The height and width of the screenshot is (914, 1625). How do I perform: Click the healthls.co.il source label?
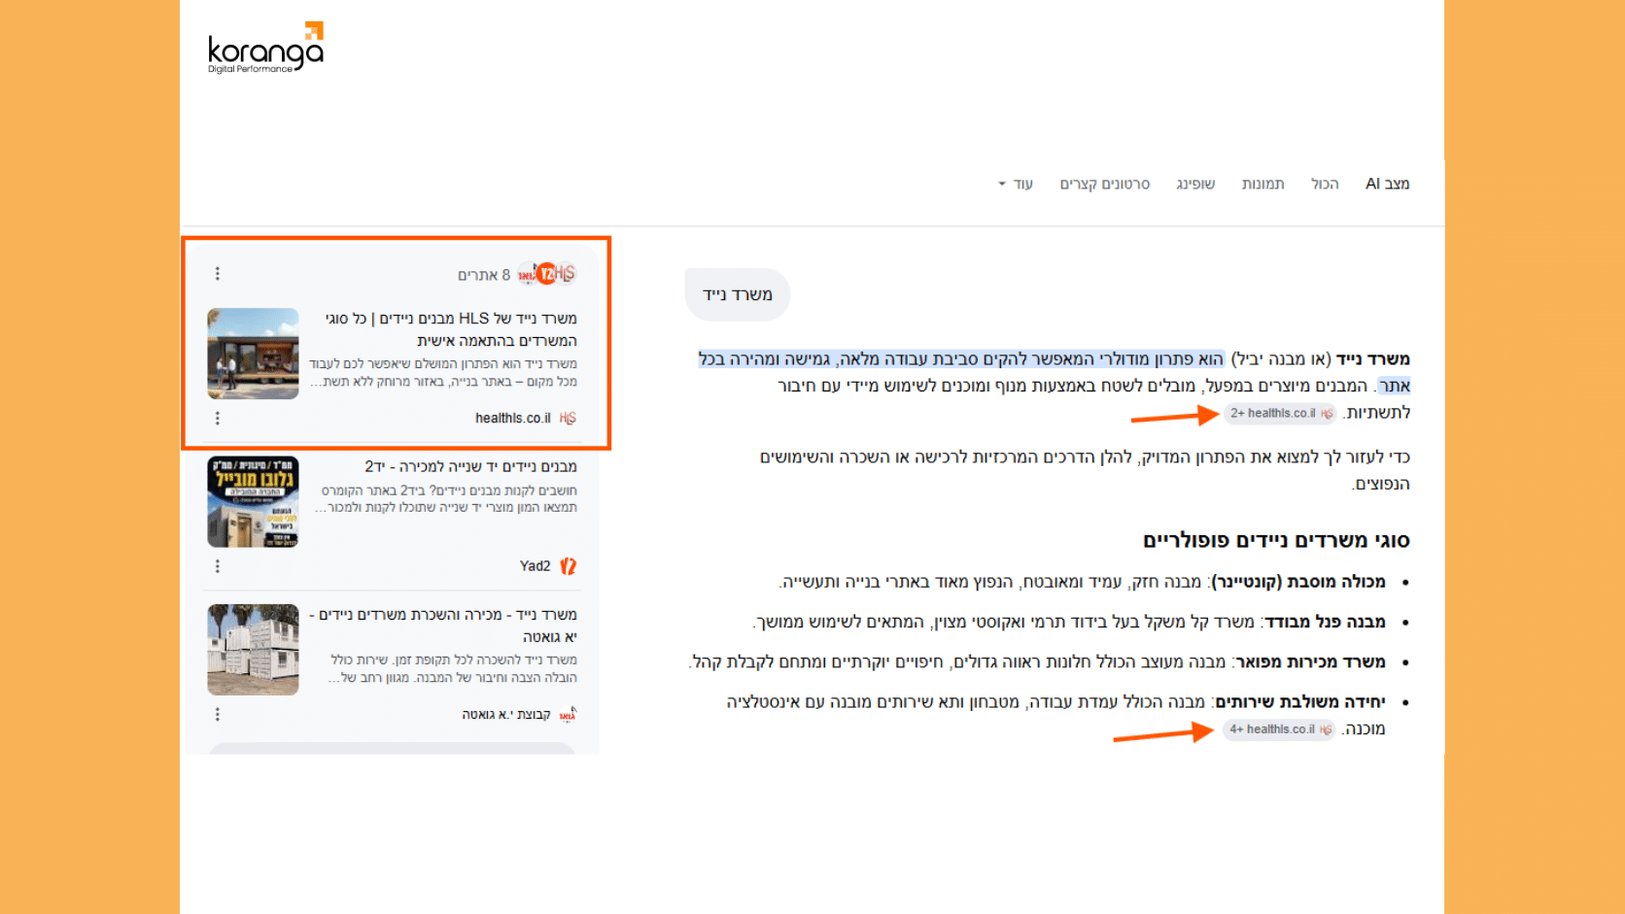(x=513, y=419)
